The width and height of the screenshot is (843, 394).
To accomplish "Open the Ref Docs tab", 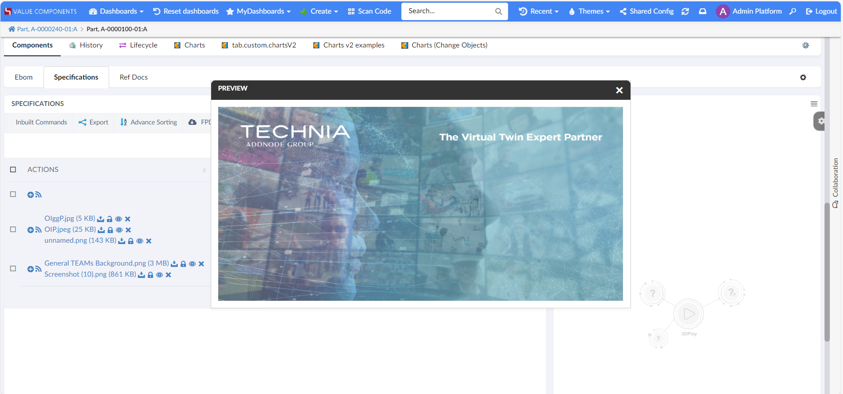I will pos(134,77).
